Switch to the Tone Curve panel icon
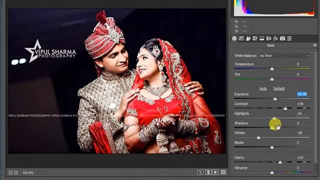This screenshot has height=180, width=320. [241, 38]
